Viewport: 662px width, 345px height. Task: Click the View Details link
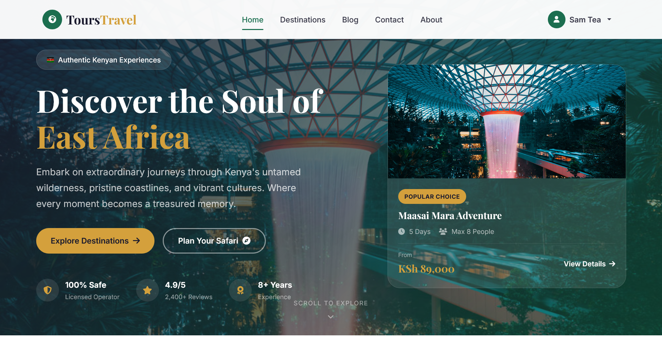590,264
